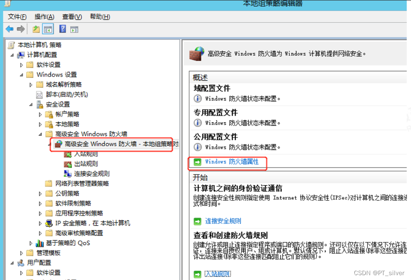Select 高级审核策略配置 in the tree
The width and height of the screenshot is (411, 280).
[x=79, y=233]
